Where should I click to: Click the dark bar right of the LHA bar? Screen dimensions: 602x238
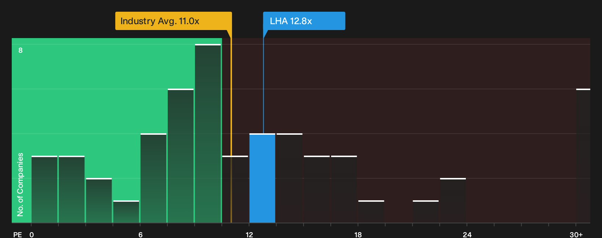coord(290,178)
